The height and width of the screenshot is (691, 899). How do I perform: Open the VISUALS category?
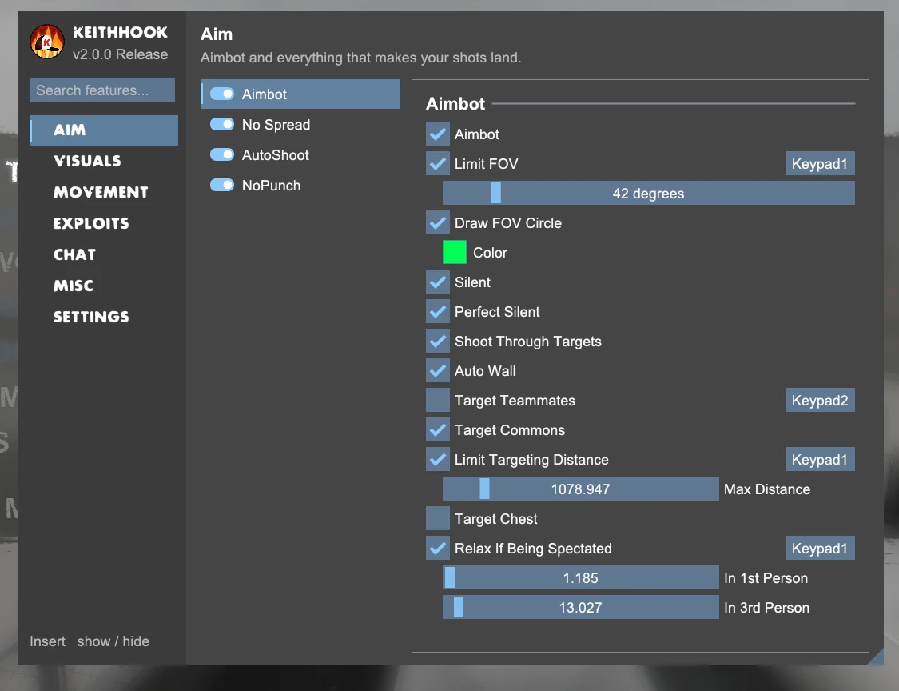point(88,161)
